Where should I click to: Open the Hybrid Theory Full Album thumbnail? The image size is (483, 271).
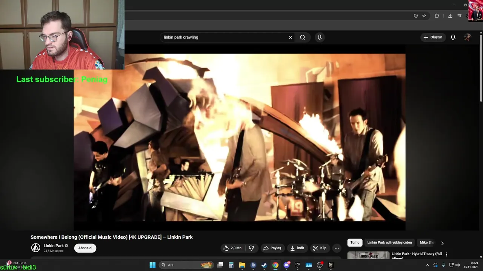368,256
